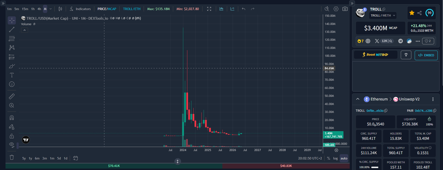
Task: Activate the zoom in tool
Action: [11, 105]
